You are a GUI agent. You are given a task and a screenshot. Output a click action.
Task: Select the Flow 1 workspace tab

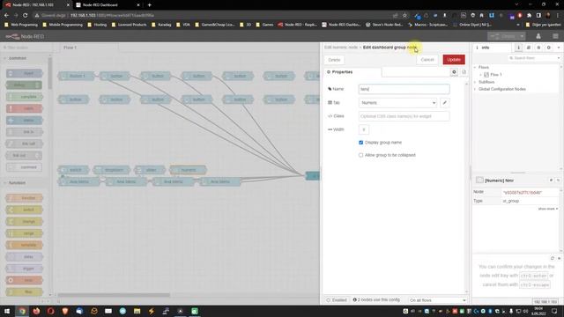(x=88, y=48)
